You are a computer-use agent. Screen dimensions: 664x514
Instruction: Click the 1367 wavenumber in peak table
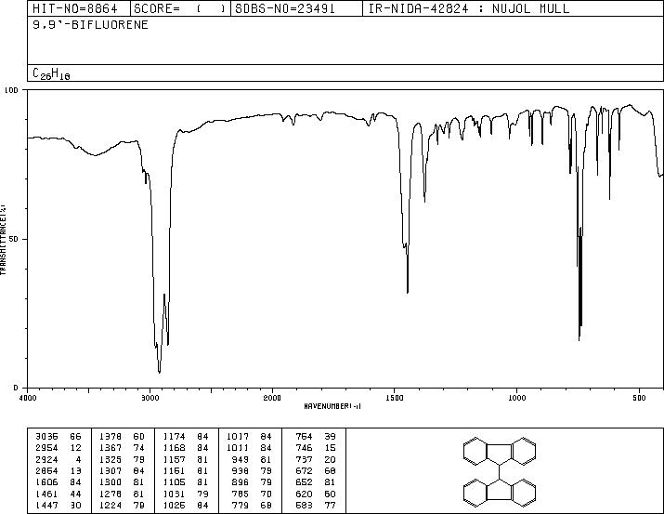coord(111,448)
